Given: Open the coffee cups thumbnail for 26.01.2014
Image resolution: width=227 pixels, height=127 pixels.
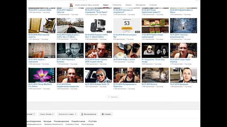Looking at the screenshot, I should 127,50.
